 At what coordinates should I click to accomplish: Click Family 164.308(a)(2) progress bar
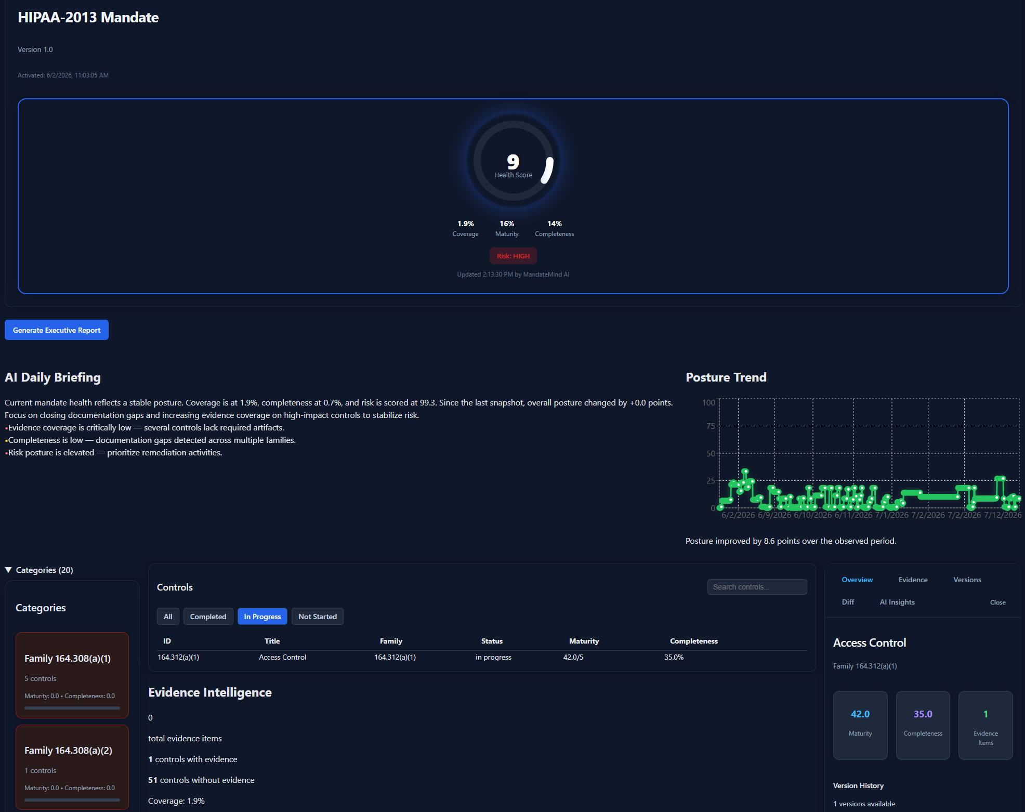pos(72,800)
